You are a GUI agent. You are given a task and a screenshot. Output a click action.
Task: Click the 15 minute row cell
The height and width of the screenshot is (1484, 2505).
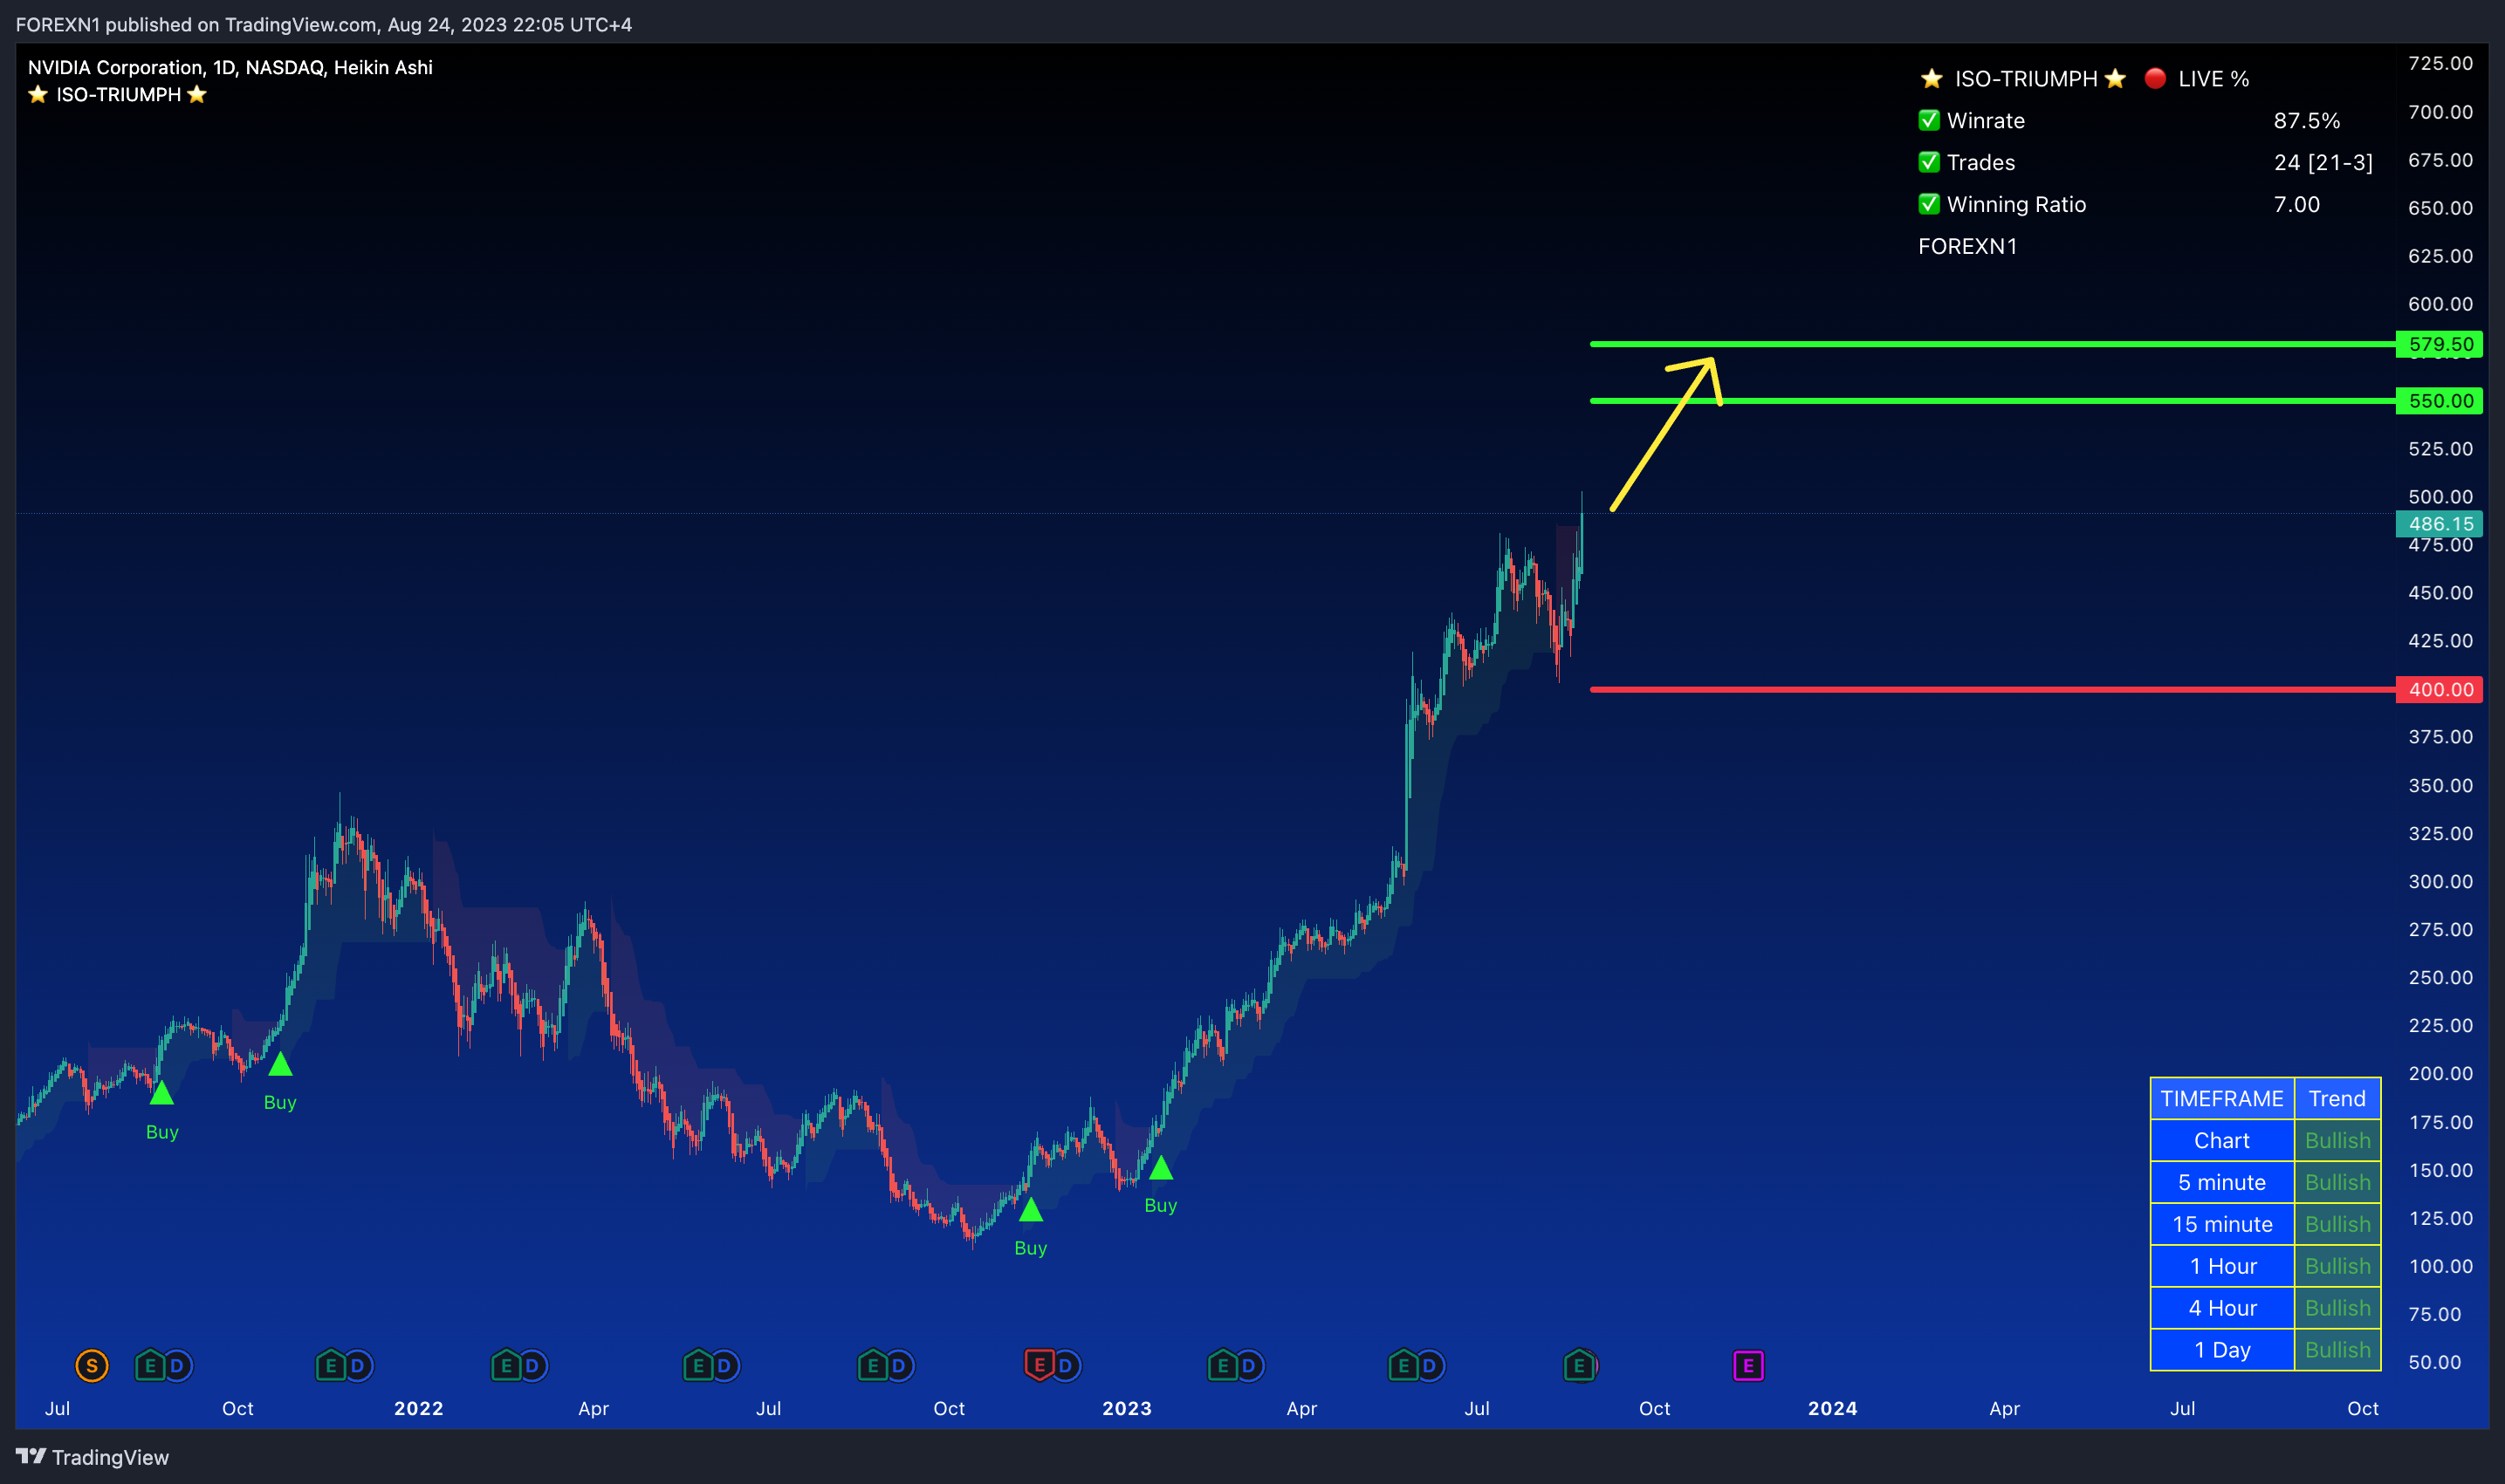(x=2222, y=1224)
